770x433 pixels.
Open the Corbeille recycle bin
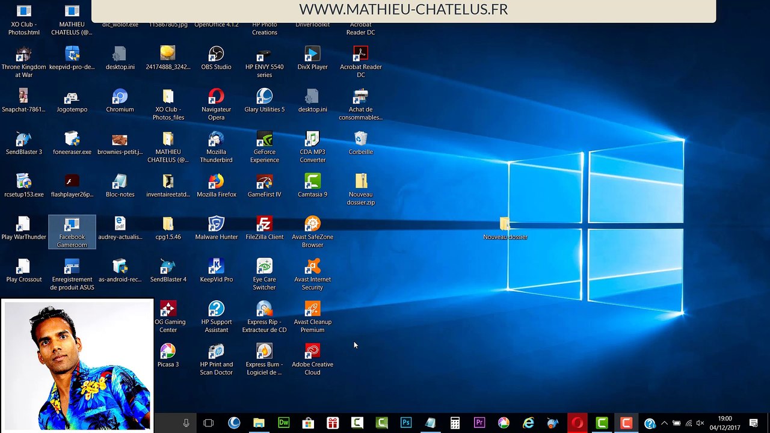point(360,144)
